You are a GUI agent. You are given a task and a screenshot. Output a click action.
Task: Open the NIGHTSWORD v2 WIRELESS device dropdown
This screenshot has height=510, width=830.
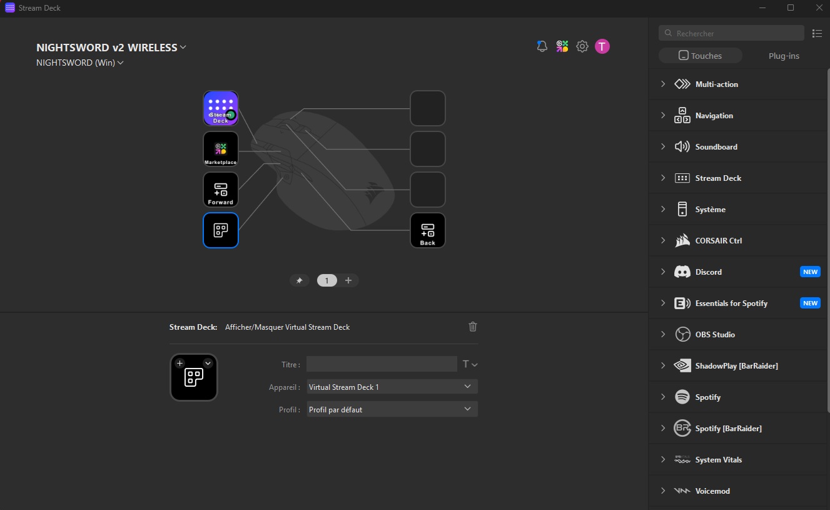[111, 48]
